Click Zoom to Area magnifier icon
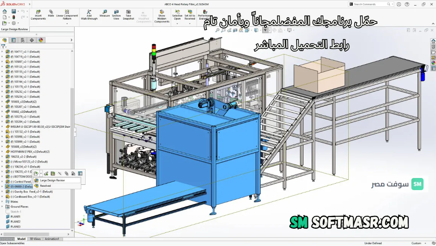The image size is (436, 246). tap(223, 30)
